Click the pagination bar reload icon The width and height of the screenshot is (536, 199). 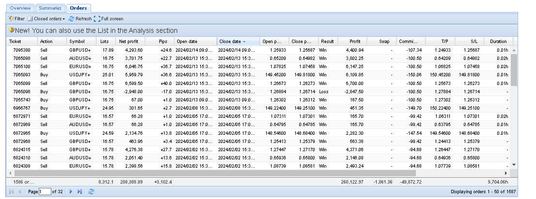pos(91,192)
